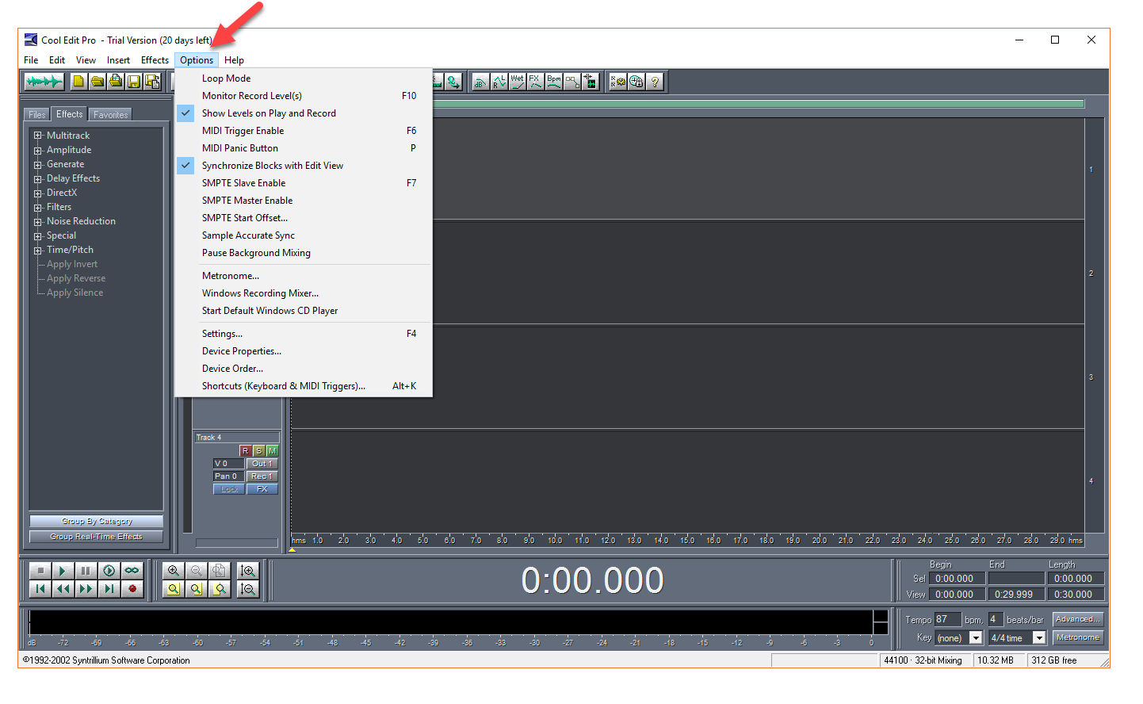This screenshot has width=1143, height=704.
Task: Switch to the Favorites tab
Action: pos(110,115)
